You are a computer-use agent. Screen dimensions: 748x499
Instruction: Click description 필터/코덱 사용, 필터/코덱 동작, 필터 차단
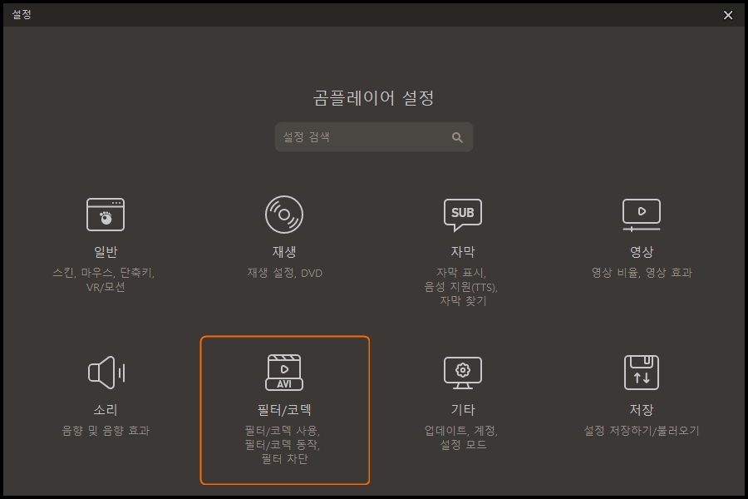coord(283,445)
